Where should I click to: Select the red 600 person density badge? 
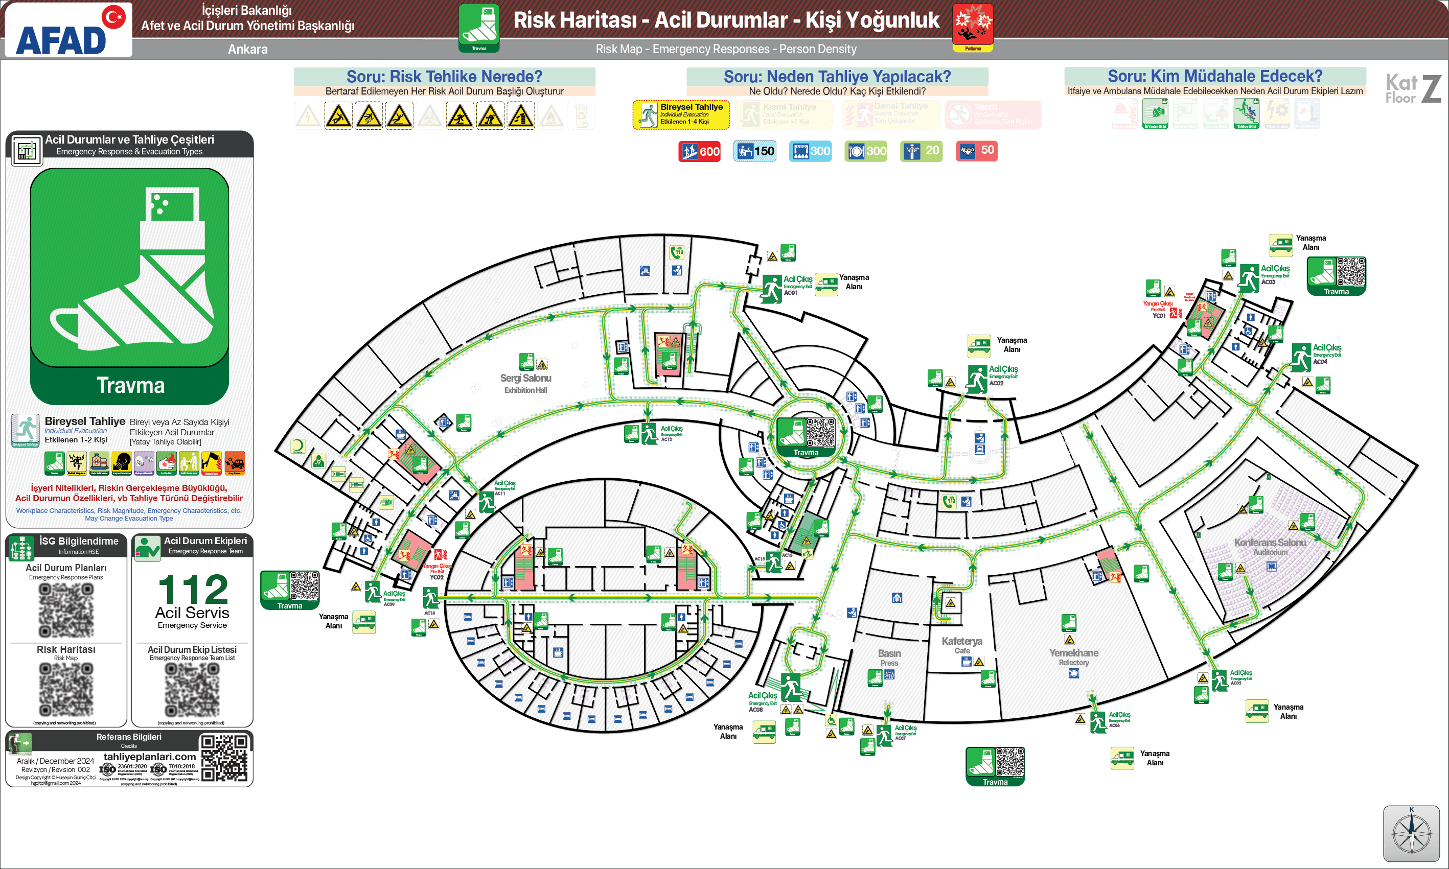(699, 151)
